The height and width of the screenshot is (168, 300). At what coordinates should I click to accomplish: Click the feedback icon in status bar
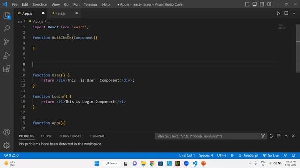[x=285, y=155]
